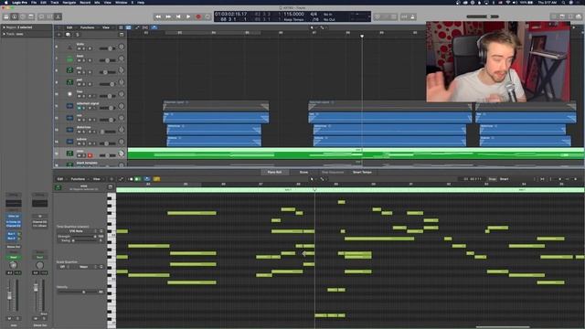The image size is (585, 329).
Task: Toggle the metronome click button
Action: click(x=412, y=16)
